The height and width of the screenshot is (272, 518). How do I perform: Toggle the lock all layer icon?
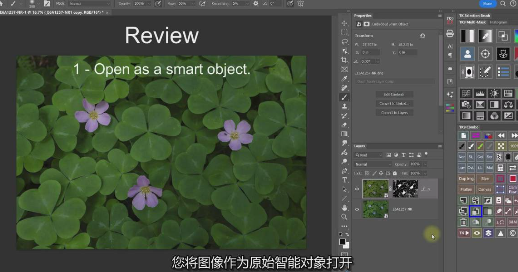tap(394, 173)
